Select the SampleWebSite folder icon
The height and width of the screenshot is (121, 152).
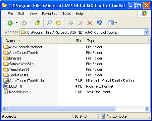6,64
